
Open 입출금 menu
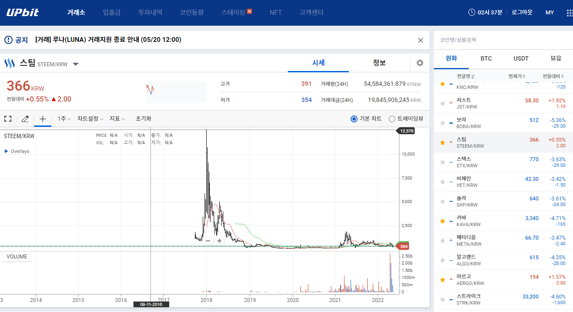[112, 12]
